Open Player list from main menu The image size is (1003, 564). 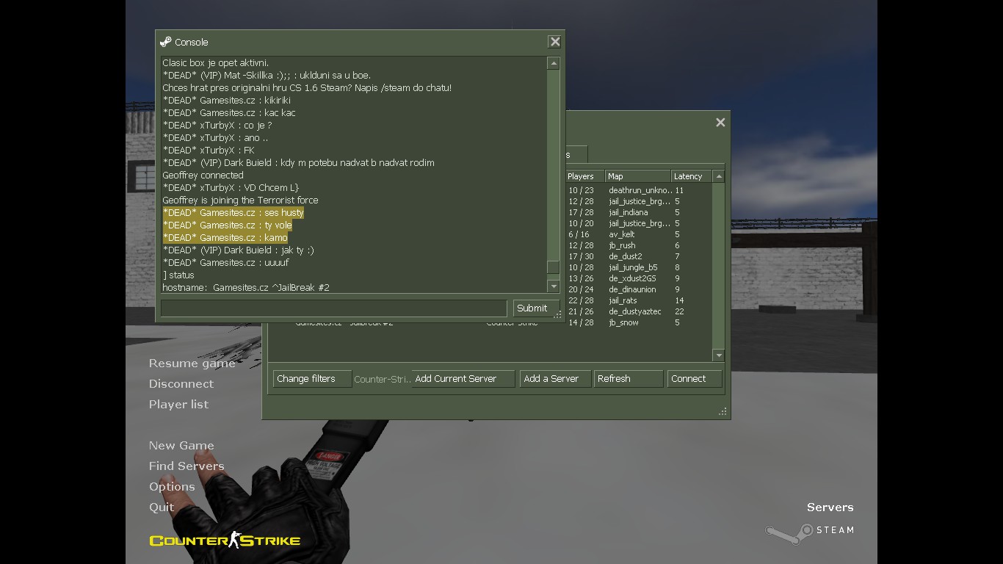[x=178, y=405]
